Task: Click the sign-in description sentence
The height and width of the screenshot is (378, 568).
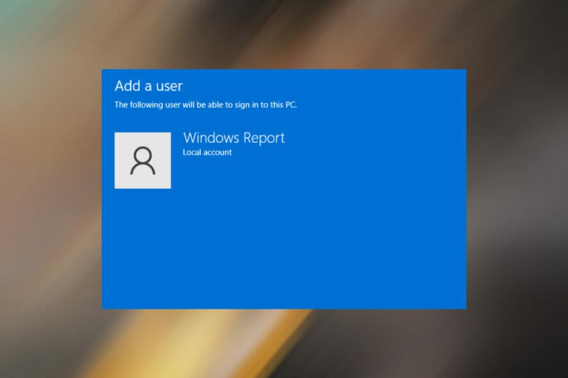Action: (206, 104)
